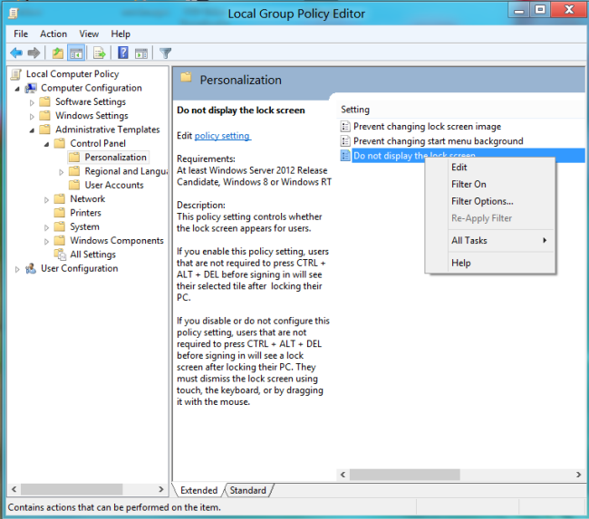This screenshot has width=589, height=519.
Task: Choose Edit from the context menu
Action: click(x=459, y=168)
